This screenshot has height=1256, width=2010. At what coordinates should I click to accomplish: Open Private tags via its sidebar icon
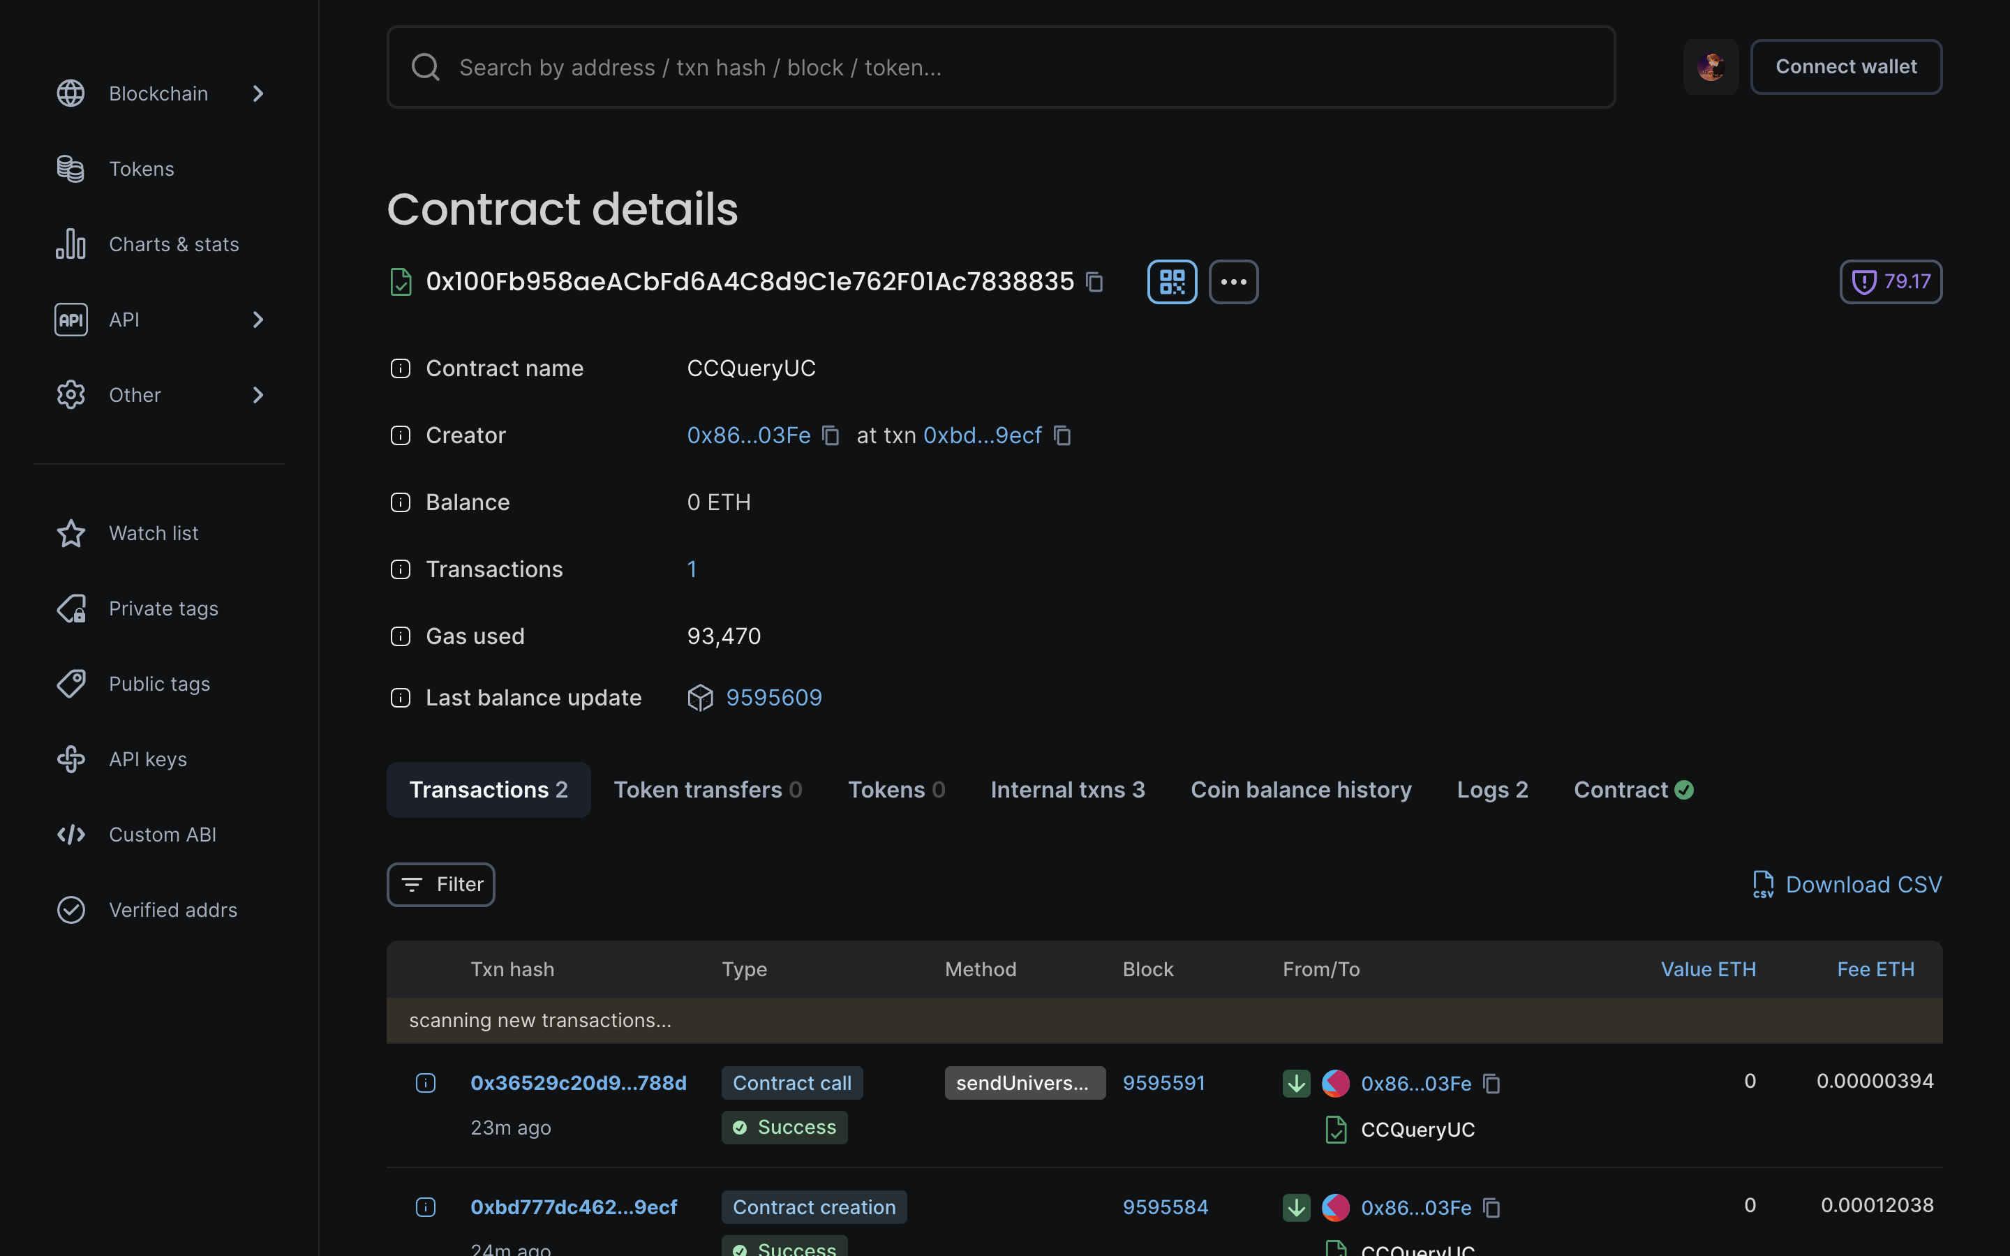click(70, 608)
